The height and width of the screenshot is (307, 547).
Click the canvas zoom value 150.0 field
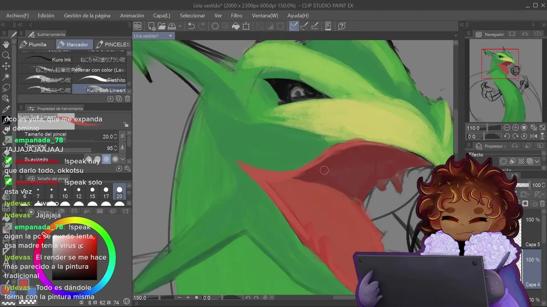[140, 298]
